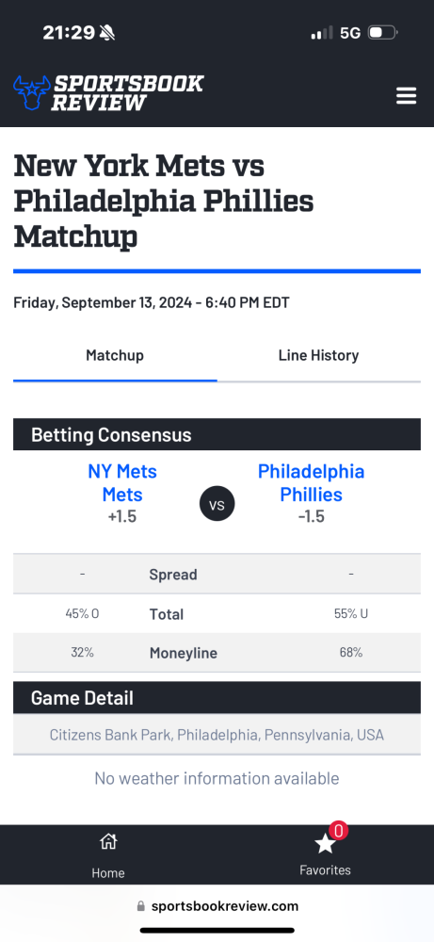Tap the Citizens Bank Park venue text
The width and height of the screenshot is (434, 942).
click(217, 735)
